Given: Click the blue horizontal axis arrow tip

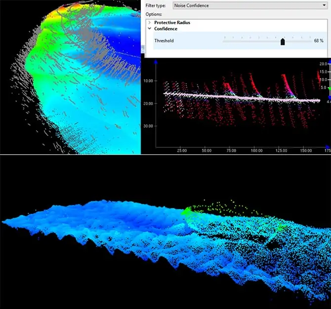Looking at the screenshot, I should 328,147.
